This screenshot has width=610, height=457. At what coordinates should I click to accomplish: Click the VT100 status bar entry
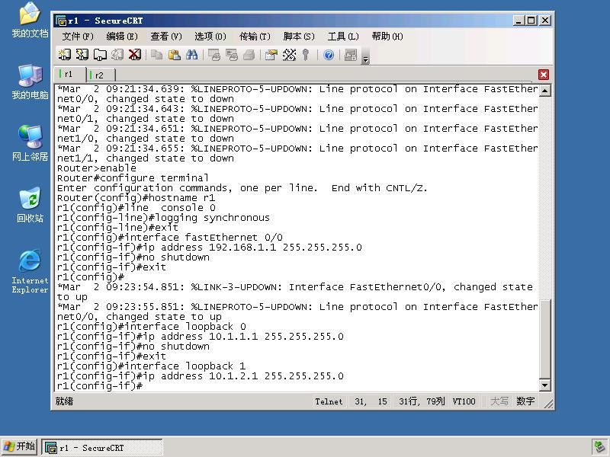pos(464,401)
